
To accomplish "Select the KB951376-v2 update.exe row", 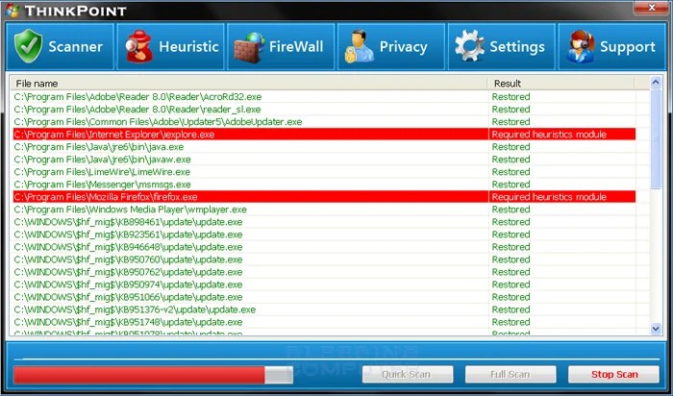I will coord(324,309).
